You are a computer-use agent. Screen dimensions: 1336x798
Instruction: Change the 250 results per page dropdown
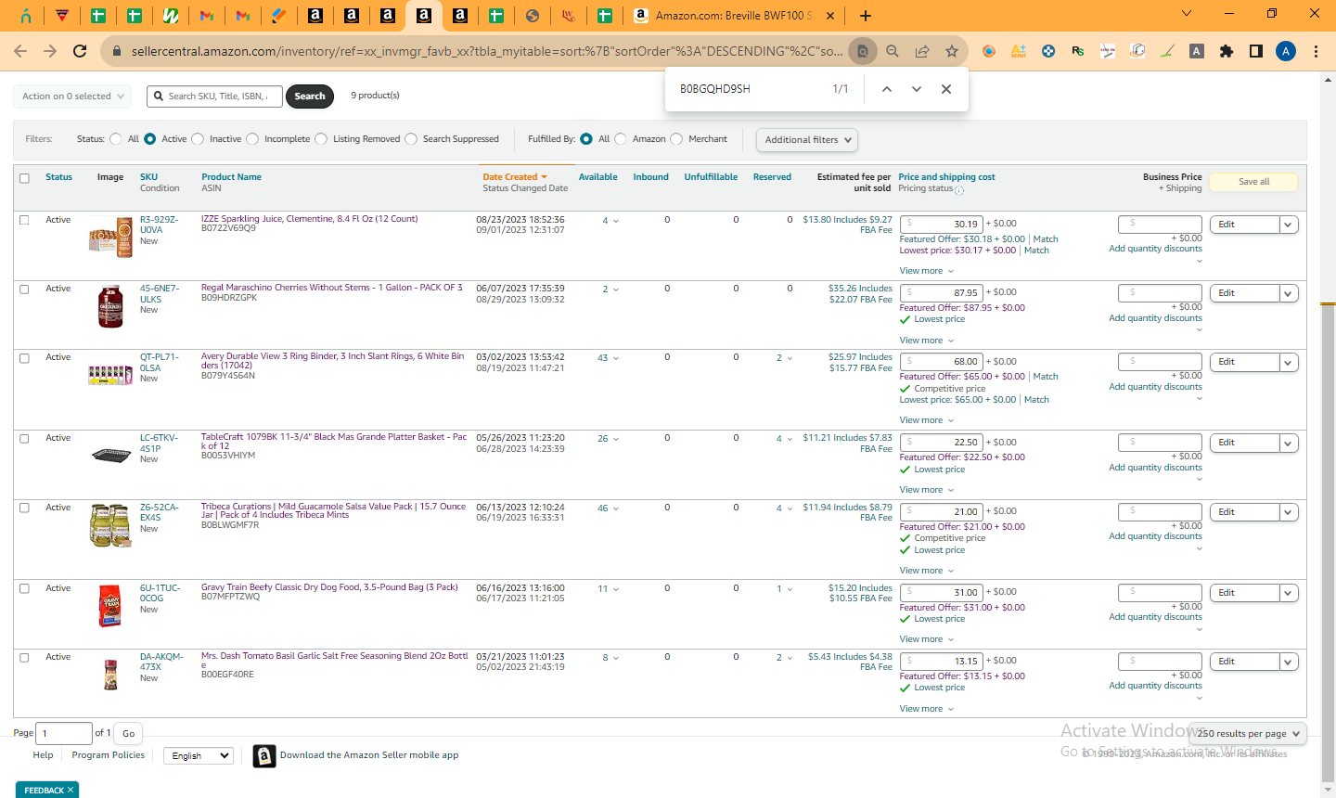pyautogui.click(x=1248, y=734)
